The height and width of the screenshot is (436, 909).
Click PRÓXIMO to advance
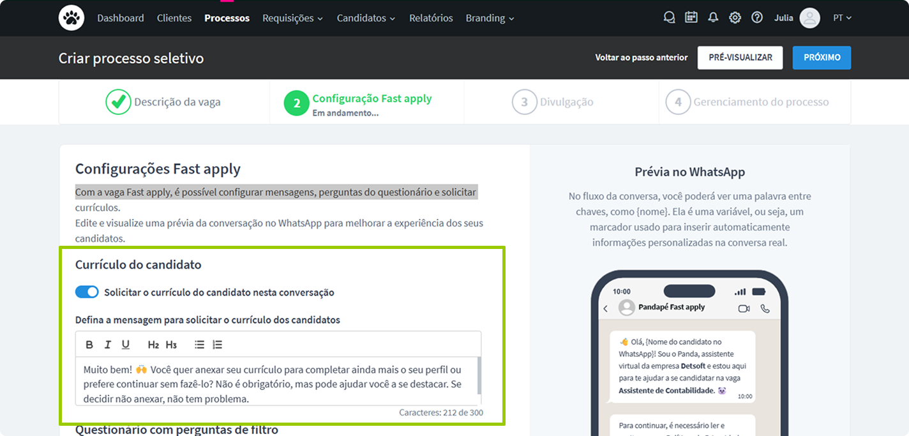pos(822,57)
